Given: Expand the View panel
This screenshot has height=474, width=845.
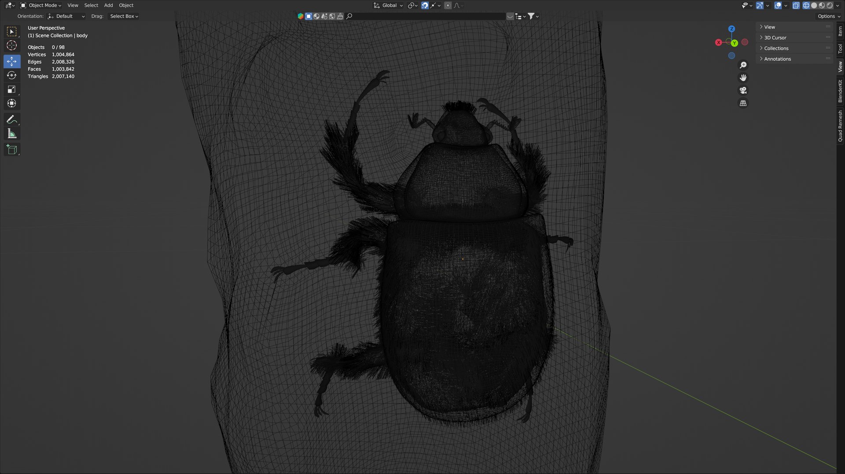Looking at the screenshot, I should click(794, 27).
